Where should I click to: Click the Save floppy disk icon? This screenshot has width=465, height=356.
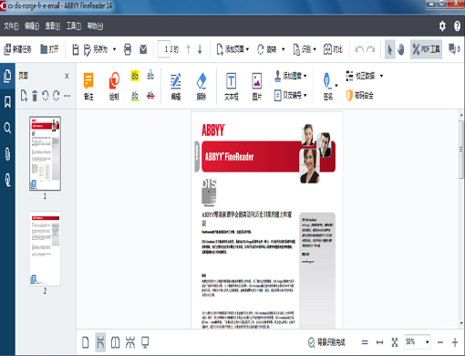tap(76, 49)
